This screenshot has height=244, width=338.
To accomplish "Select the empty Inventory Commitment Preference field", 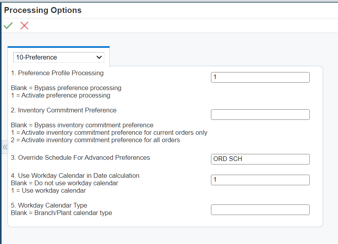I will point(260,114).
